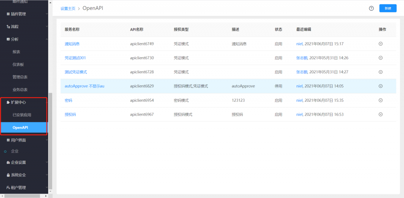
Task: Click the help question mark icon
Action: (371, 8)
